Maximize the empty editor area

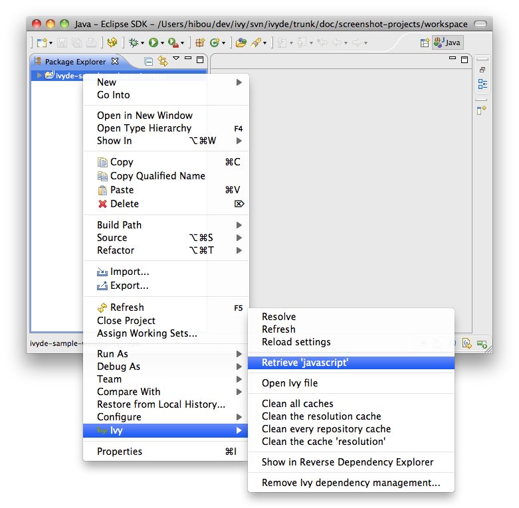point(465,59)
